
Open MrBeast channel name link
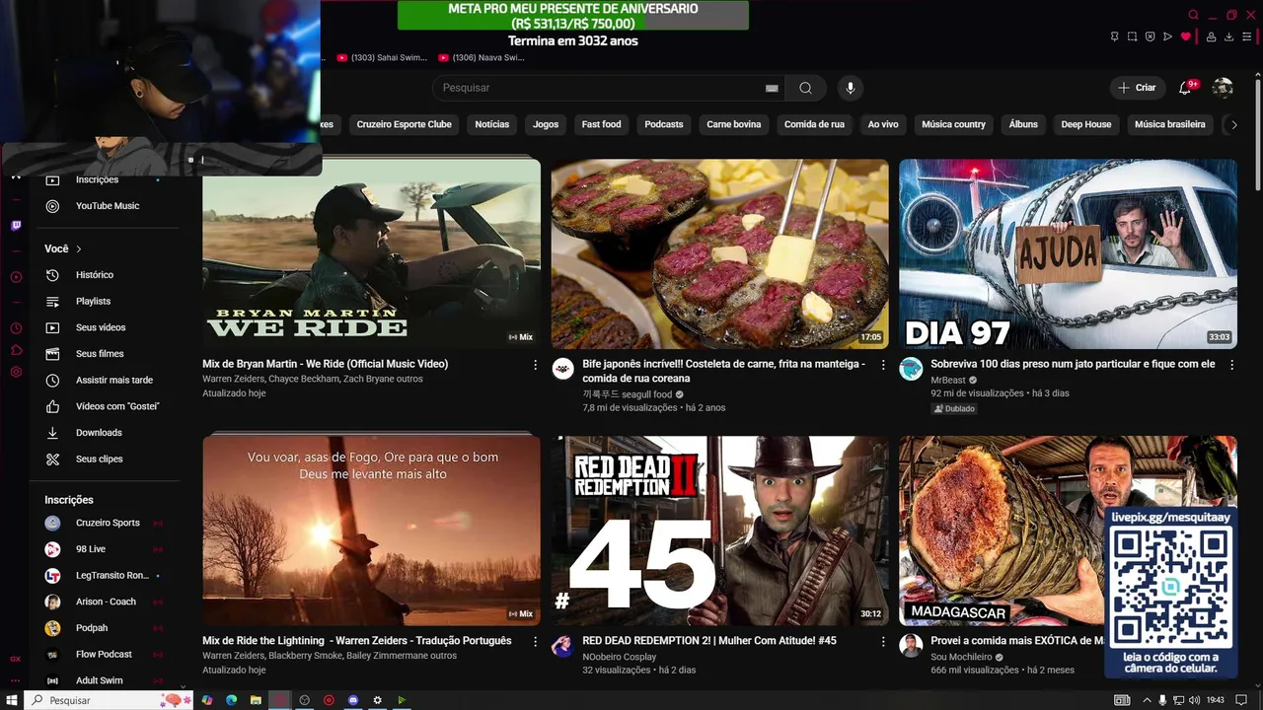[948, 380]
